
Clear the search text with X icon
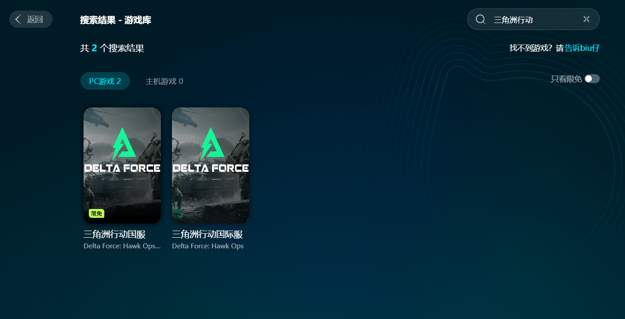587,19
